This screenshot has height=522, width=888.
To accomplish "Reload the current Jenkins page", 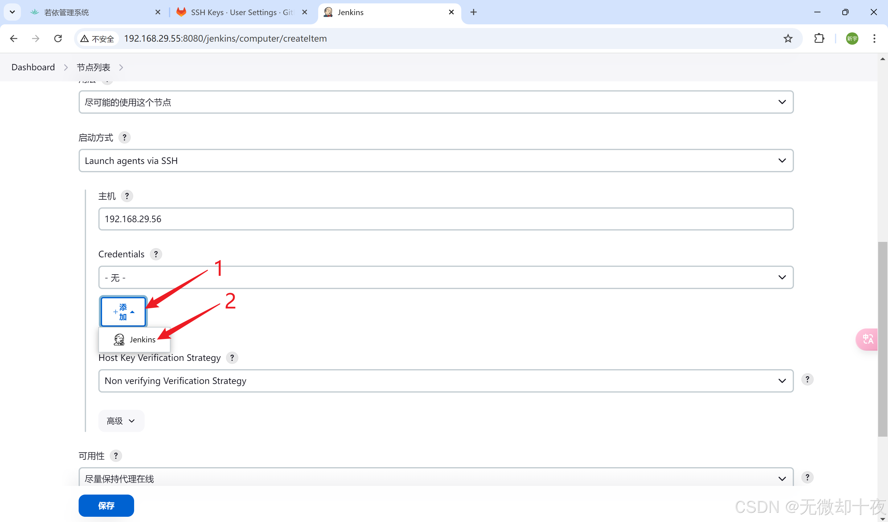I will coord(58,39).
